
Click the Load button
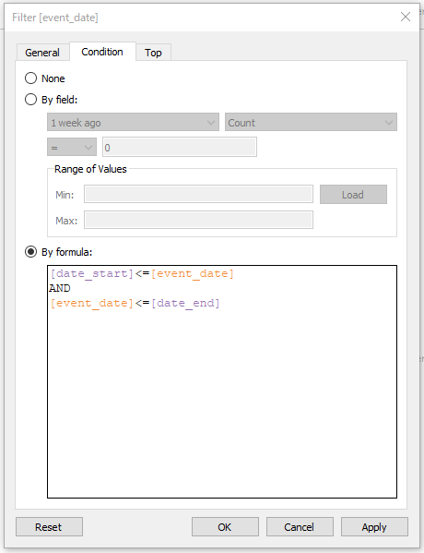353,194
